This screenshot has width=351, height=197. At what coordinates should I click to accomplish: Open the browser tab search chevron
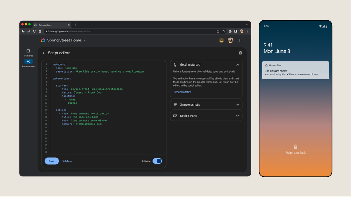(x=247, y=25)
